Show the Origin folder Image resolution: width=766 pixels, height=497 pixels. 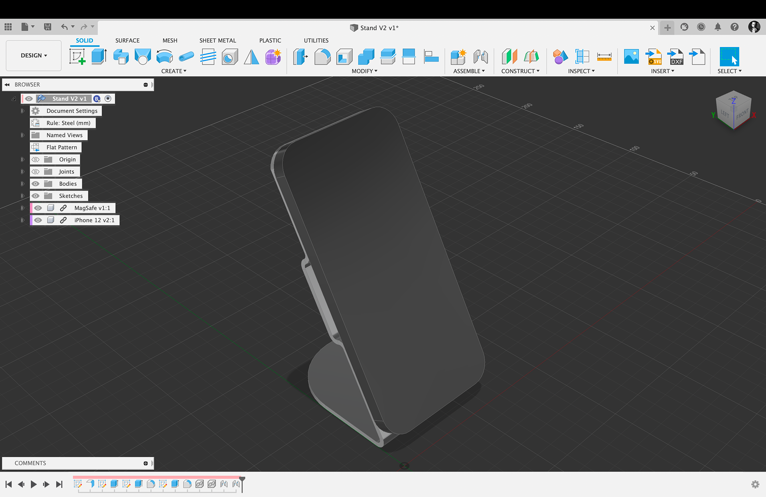click(x=36, y=159)
